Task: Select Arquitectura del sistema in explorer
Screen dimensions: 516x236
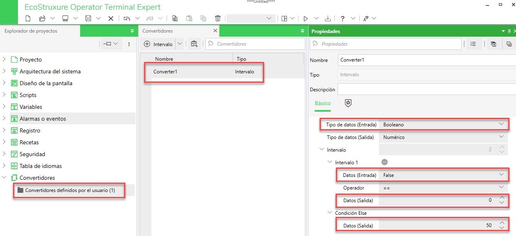Action: point(50,71)
